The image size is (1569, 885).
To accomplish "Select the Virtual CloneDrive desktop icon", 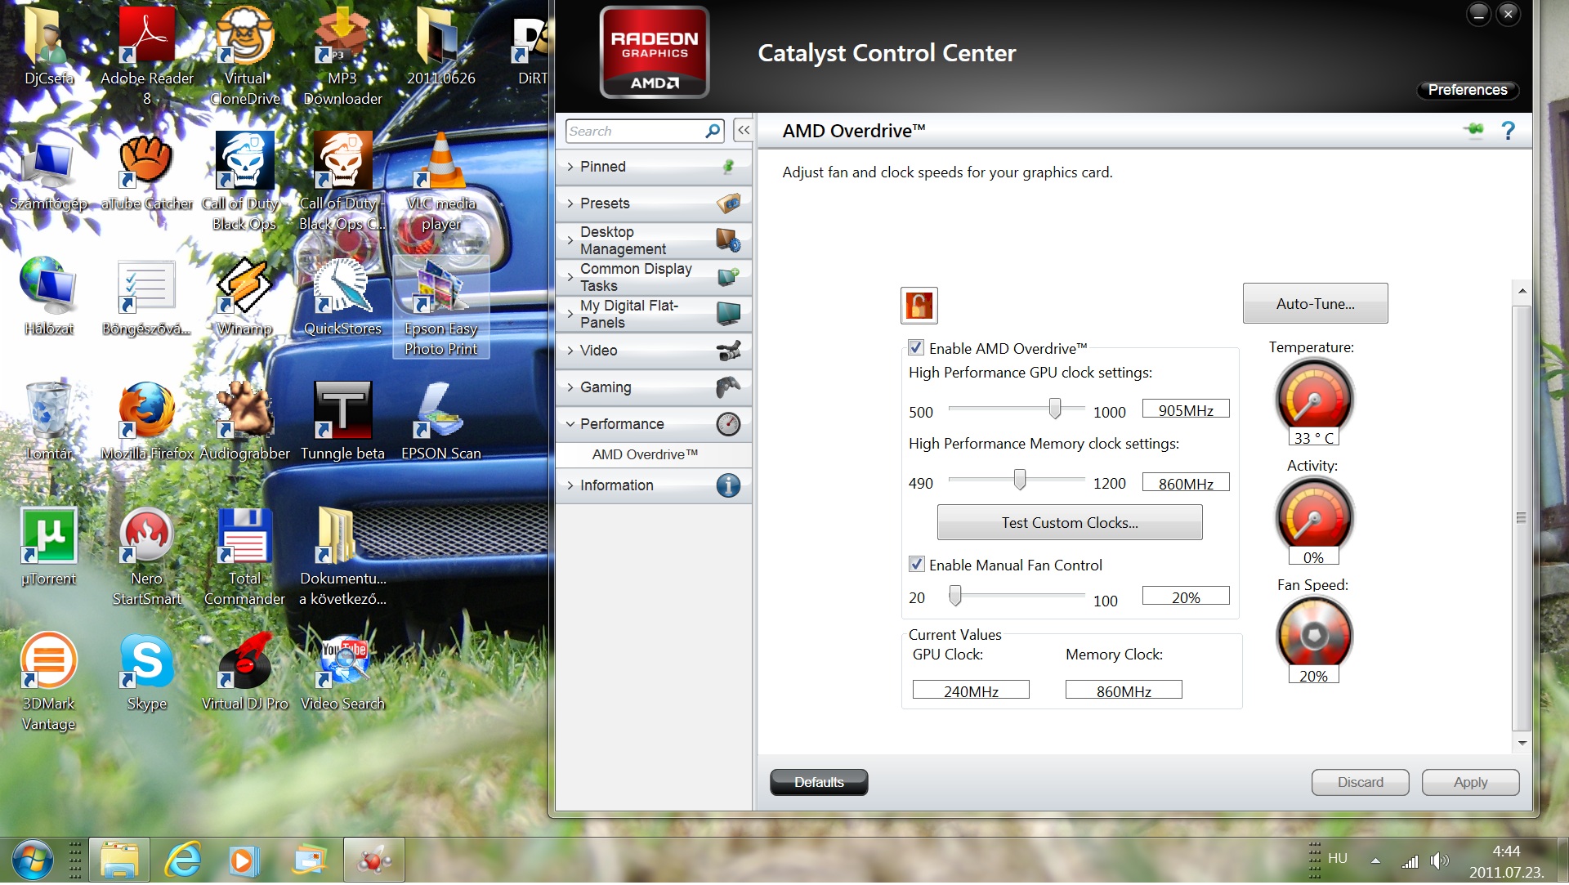I will 244,54.
